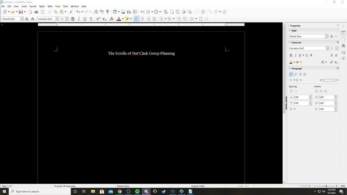
Task: Click Page 1 of 1 in status bar
Action: point(7,186)
